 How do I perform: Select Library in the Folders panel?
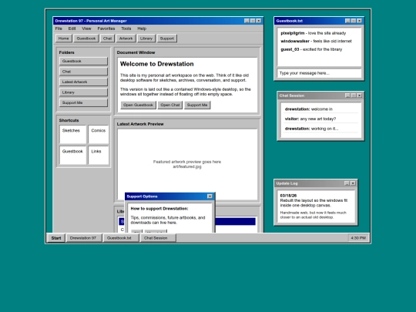point(83,92)
